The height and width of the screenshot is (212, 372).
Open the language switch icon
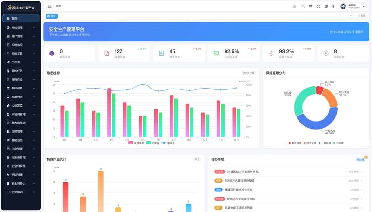326,6
